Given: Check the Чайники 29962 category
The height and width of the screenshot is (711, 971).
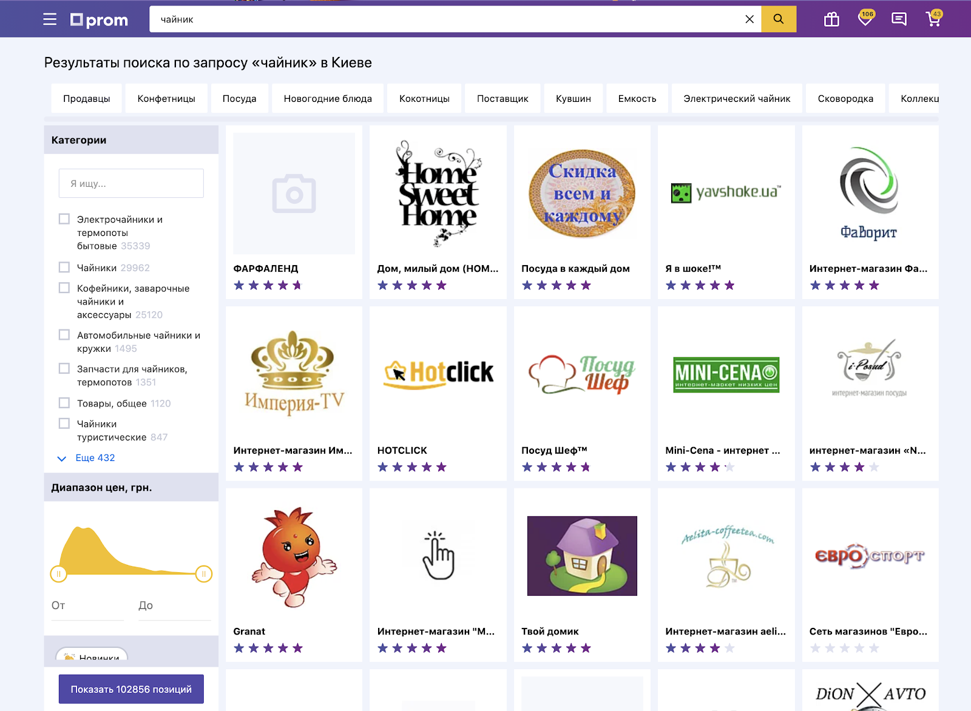Looking at the screenshot, I should (64, 267).
